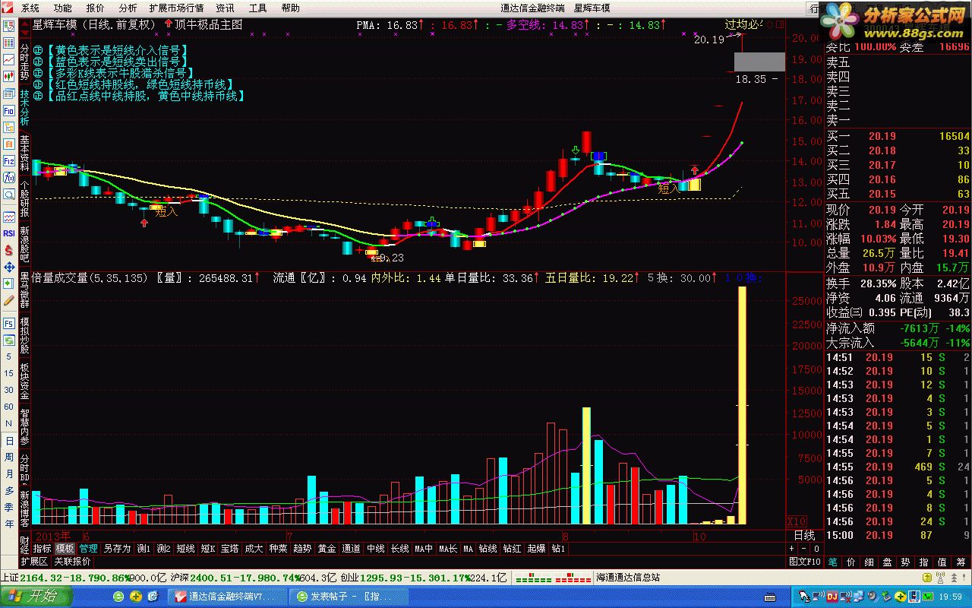Select the 多 multi-day period button
The width and height of the screenshot is (972, 608).
8,491
